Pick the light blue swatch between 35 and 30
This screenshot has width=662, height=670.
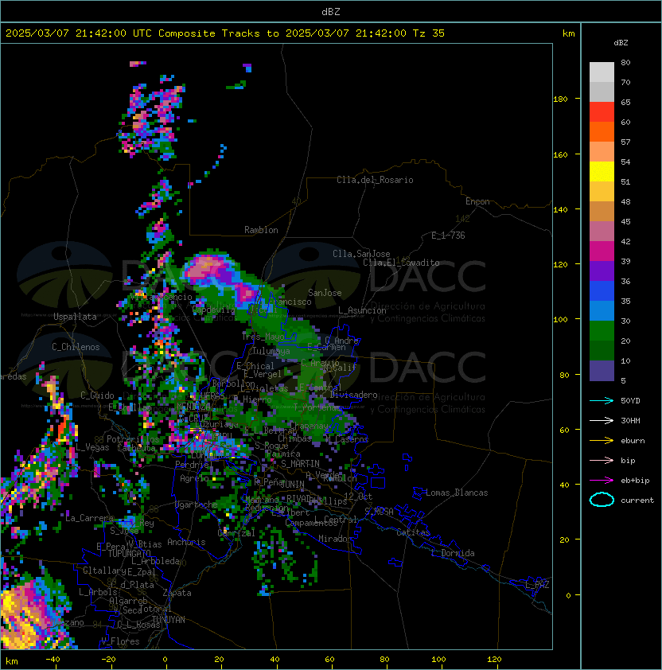point(602,310)
